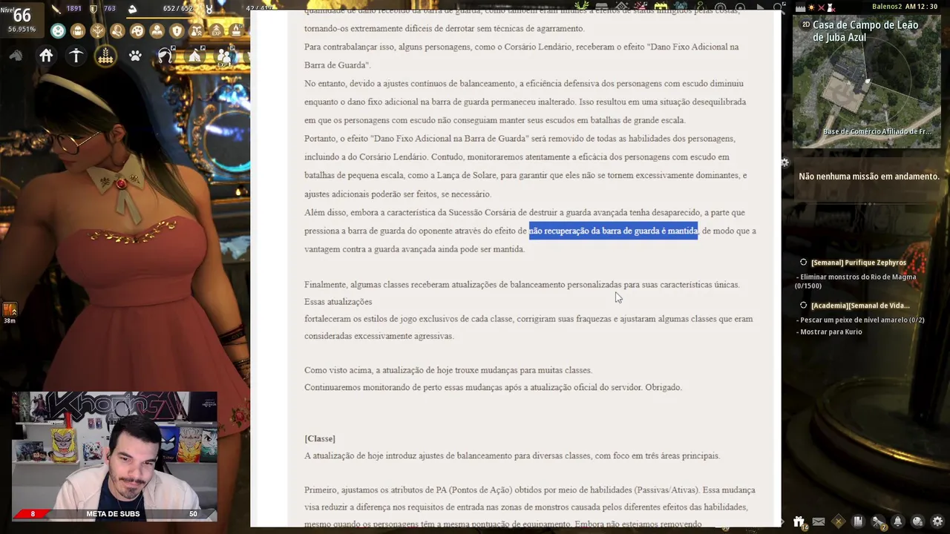The height and width of the screenshot is (534, 950).
Task: Click the Balenos2 server name
Action: click(887, 7)
